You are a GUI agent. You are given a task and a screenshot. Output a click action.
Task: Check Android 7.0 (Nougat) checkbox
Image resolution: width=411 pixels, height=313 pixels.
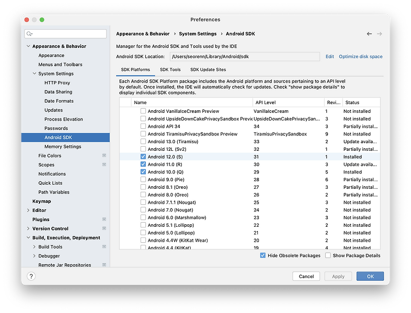click(143, 210)
